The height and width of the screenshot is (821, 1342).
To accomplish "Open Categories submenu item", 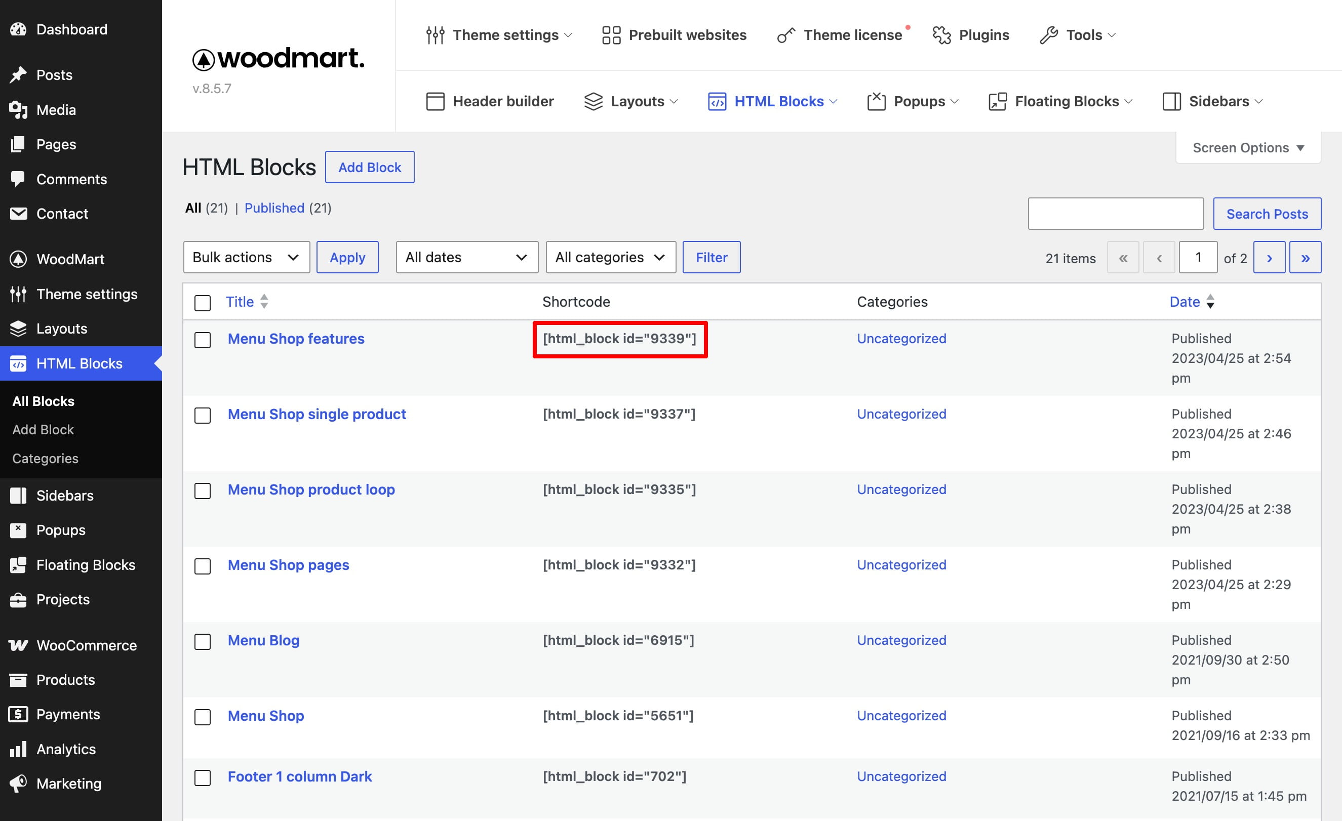I will (45, 459).
